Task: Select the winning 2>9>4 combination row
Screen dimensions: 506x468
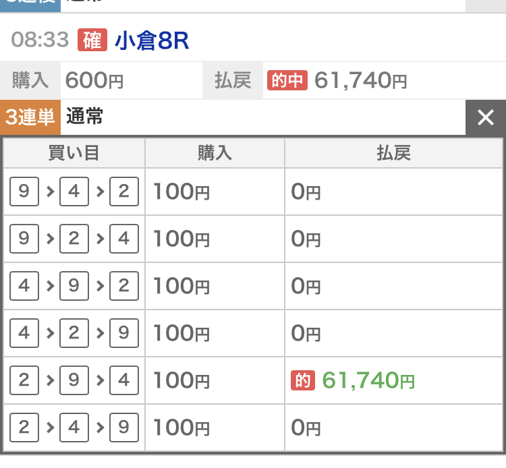Action: (74, 381)
